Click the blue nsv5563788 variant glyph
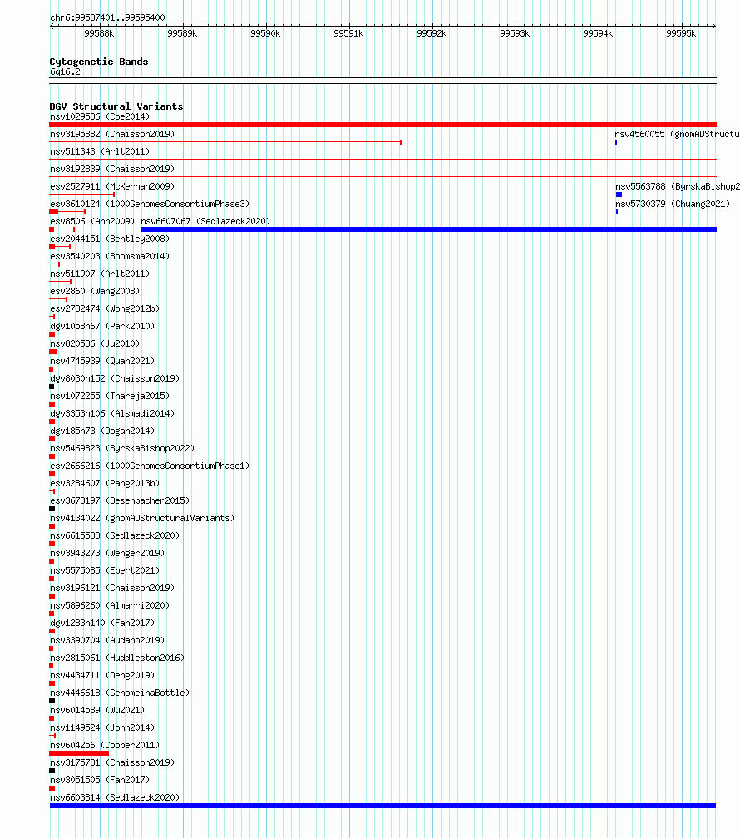The image size is (740, 838). click(619, 195)
